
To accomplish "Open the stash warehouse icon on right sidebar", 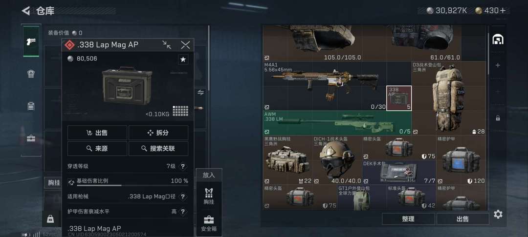I will tap(498, 39).
